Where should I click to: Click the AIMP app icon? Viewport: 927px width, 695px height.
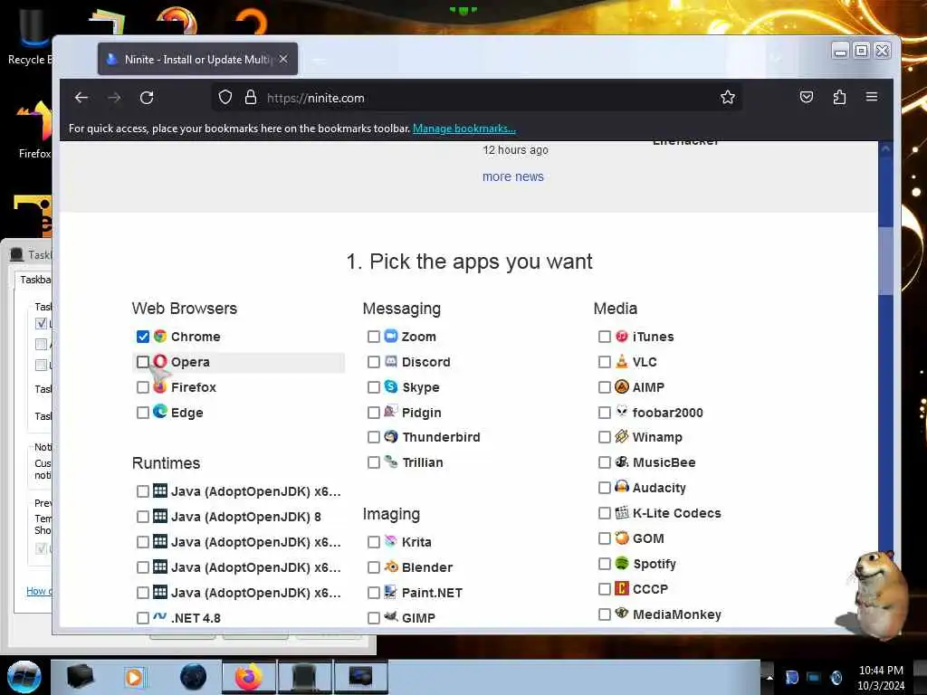click(621, 386)
